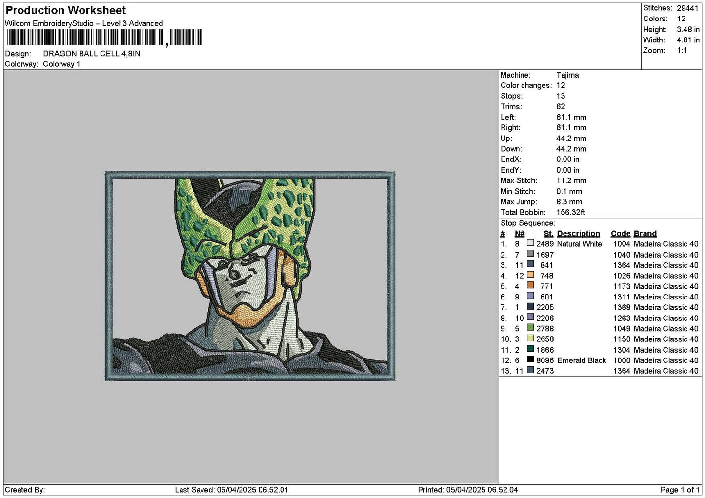This screenshot has width=705, height=498.
Task: Click the grey swatch for code 1040
Action: [530, 254]
